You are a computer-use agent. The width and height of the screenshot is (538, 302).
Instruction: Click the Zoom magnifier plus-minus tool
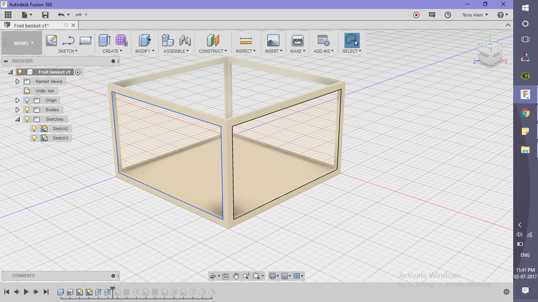246,276
